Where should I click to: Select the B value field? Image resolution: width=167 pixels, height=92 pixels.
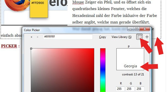click(x=140, y=89)
